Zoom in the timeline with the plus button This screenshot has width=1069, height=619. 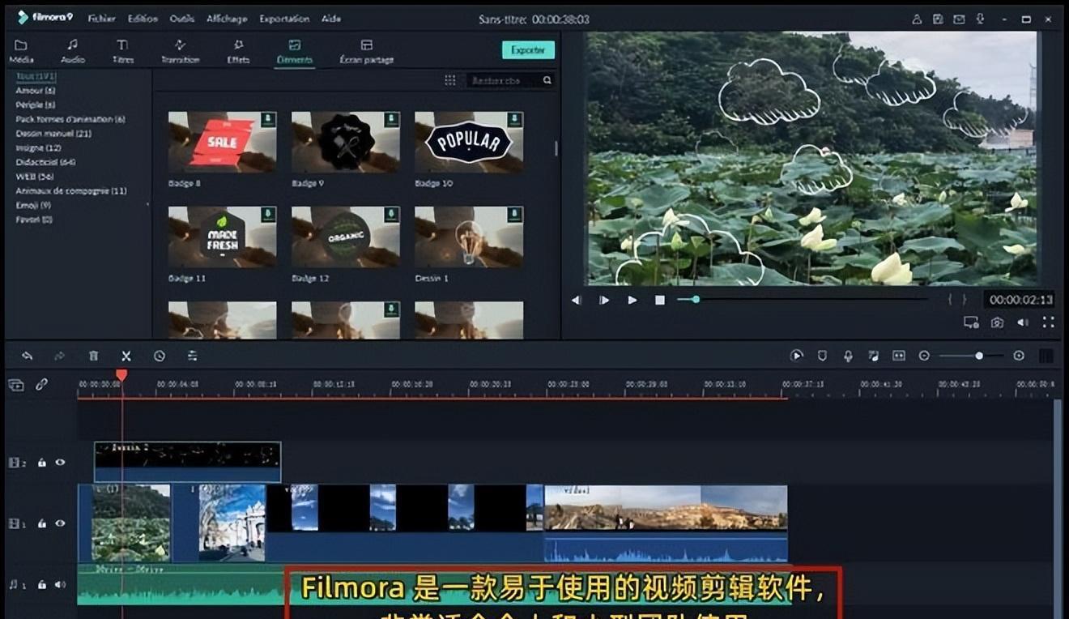[1019, 356]
